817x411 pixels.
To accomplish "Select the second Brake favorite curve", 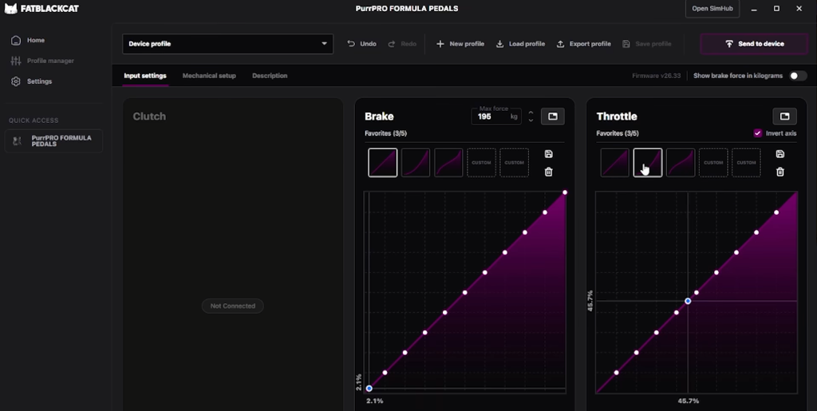I will tap(415, 163).
